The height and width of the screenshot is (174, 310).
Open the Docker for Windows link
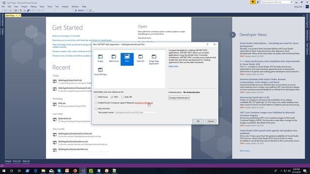[144, 103]
